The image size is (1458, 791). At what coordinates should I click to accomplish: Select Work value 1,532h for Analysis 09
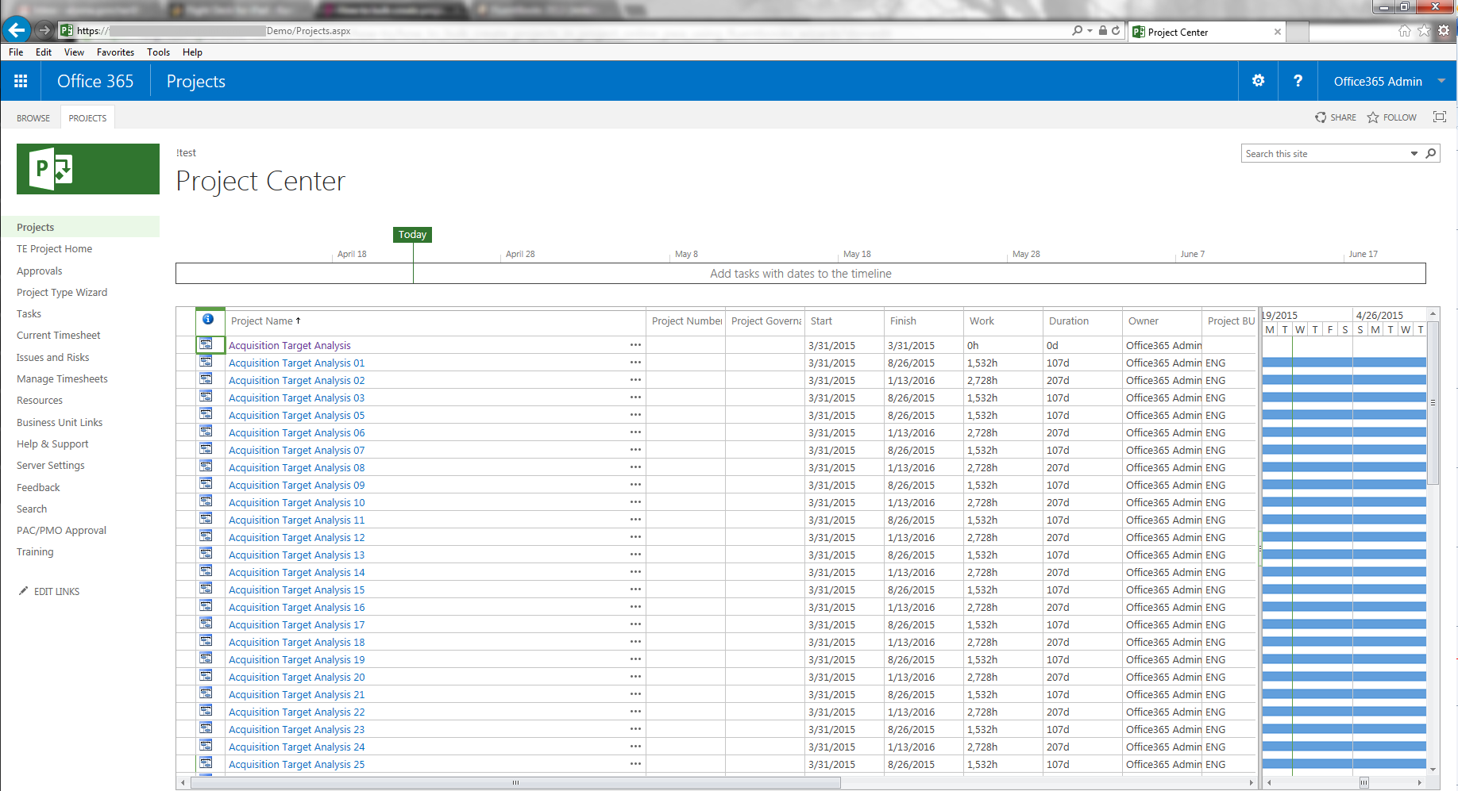click(982, 486)
